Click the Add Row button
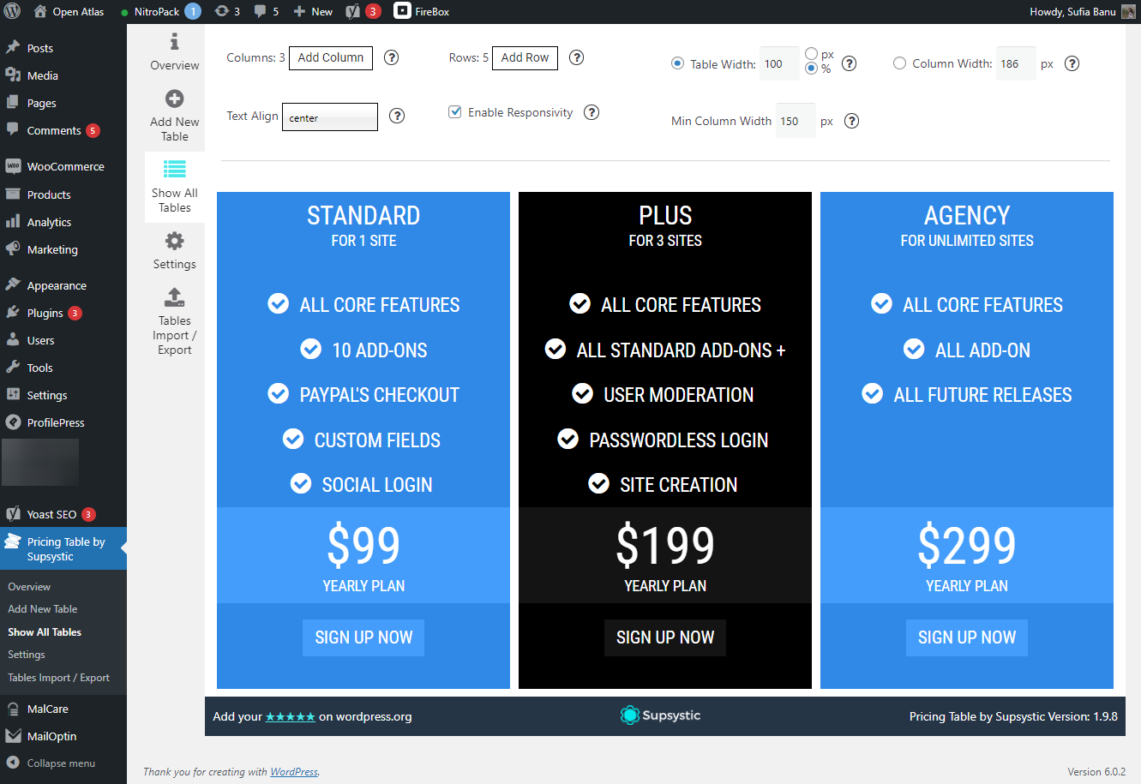Image resolution: width=1141 pixels, height=784 pixels. click(x=525, y=57)
